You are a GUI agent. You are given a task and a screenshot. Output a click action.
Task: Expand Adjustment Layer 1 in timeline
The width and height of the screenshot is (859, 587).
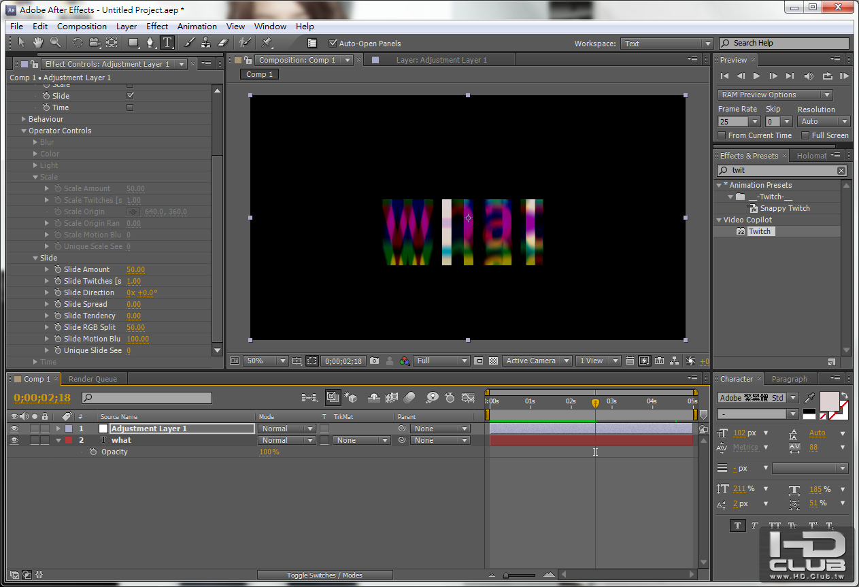point(58,429)
